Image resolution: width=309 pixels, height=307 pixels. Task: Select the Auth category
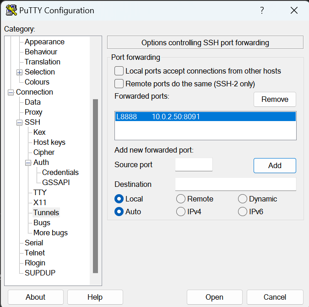(x=41, y=162)
